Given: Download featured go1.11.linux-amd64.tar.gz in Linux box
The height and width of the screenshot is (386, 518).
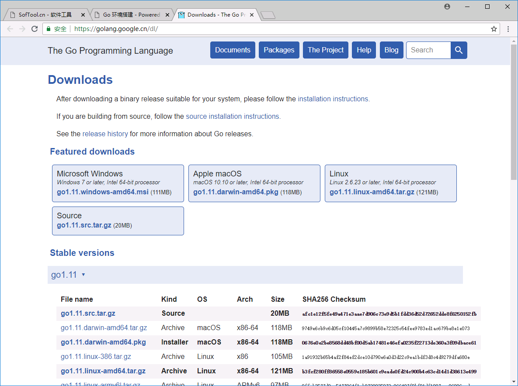Looking at the screenshot, I should coord(372,192).
